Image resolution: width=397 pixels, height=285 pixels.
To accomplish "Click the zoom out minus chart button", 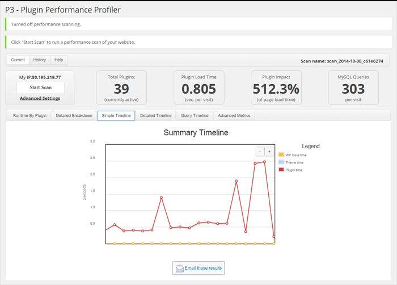I will pos(260,152).
